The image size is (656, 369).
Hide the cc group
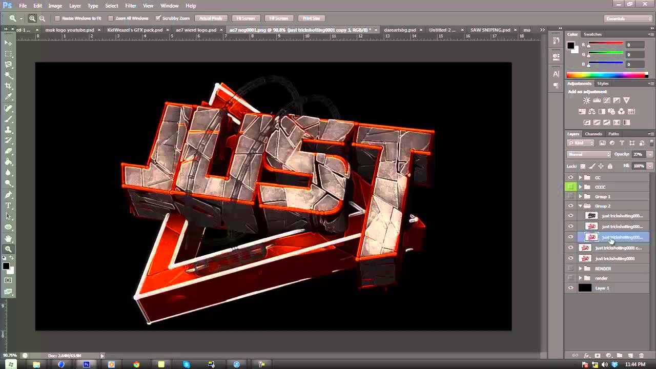(570, 177)
